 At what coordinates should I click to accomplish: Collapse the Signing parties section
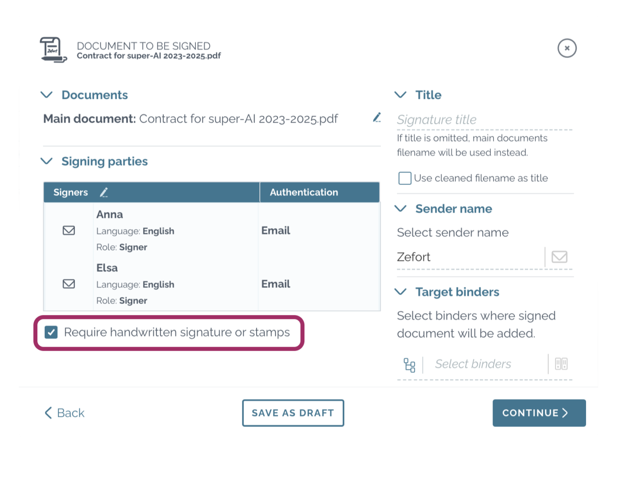tap(46, 161)
